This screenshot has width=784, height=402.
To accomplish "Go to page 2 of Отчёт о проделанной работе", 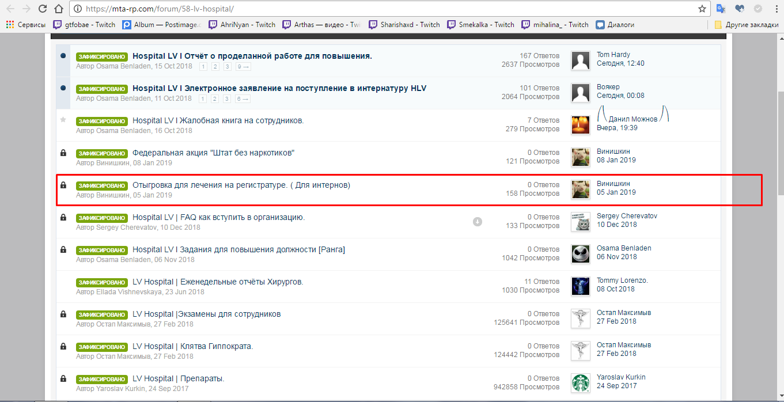I will [215, 66].
